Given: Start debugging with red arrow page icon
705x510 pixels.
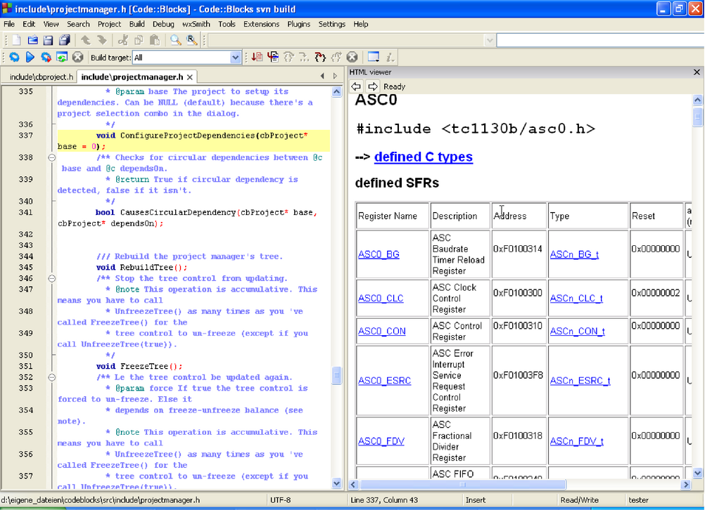Looking at the screenshot, I should pyautogui.click(x=257, y=57).
